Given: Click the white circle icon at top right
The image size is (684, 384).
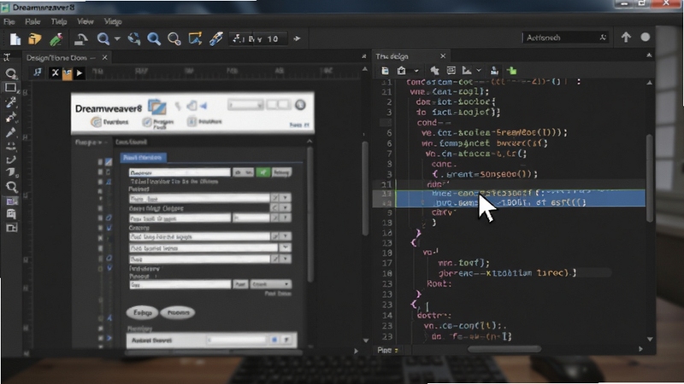Looking at the screenshot, I should point(646,38).
